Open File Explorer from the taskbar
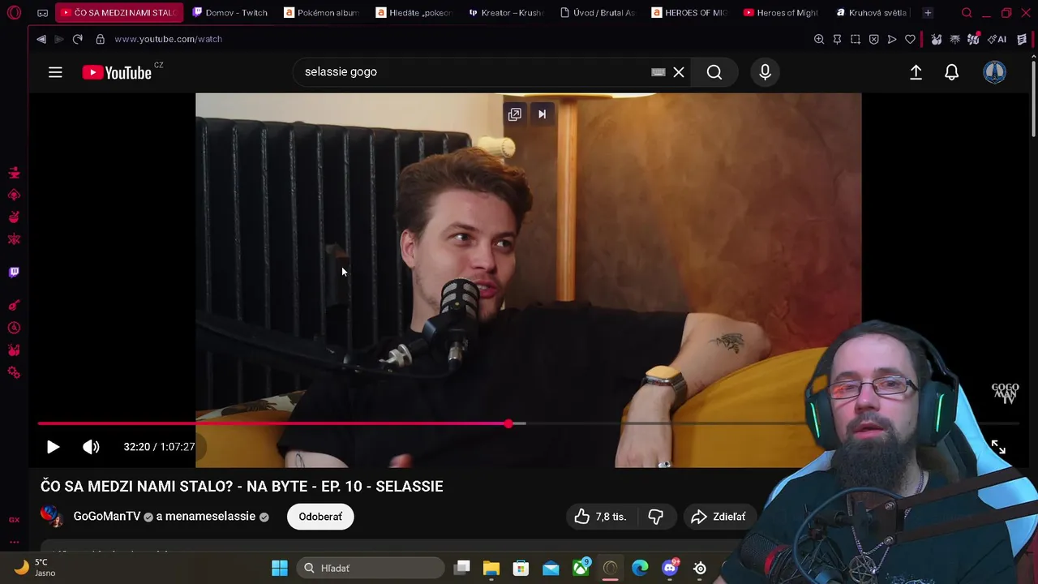 (491, 568)
